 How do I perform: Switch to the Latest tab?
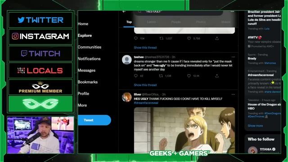coord(151,22)
